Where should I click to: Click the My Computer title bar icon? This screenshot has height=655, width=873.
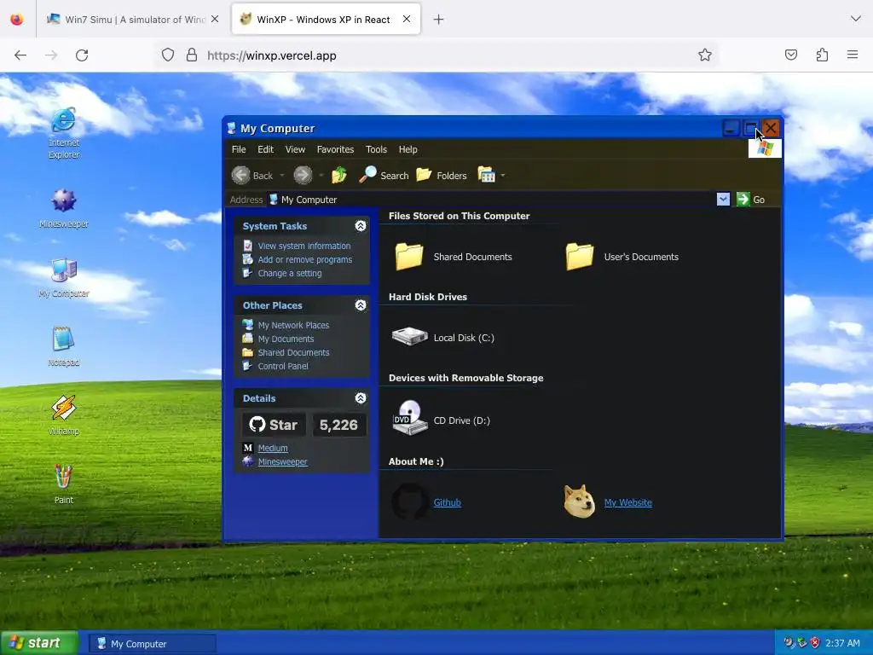pos(232,128)
